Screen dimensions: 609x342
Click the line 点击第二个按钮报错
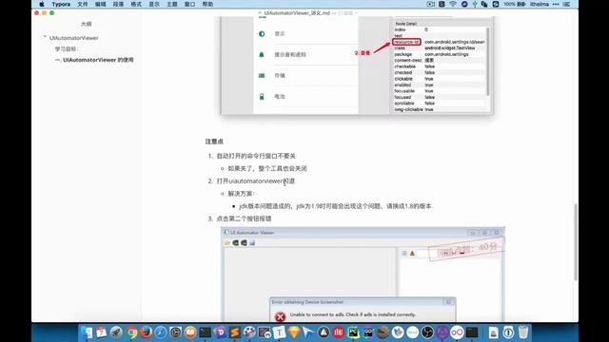[x=244, y=218]
